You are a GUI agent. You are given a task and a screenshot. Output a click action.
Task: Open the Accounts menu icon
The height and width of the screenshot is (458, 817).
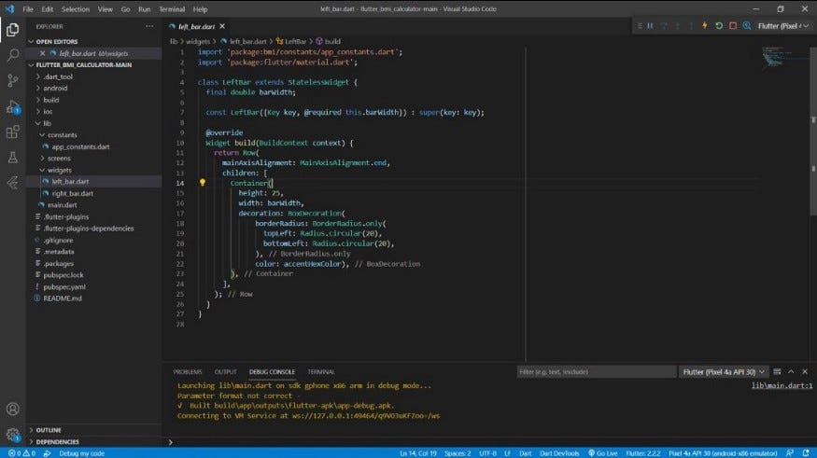12,409
